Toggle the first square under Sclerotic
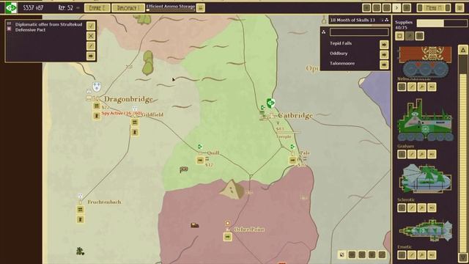The image size is (469, 264). coord(402,208)
